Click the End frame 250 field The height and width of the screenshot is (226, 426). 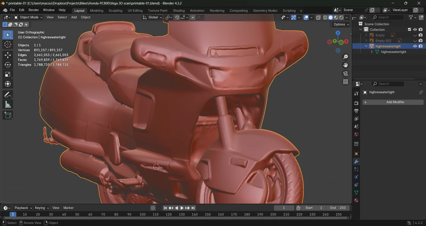pyautogui.click(x=338, y=208)
